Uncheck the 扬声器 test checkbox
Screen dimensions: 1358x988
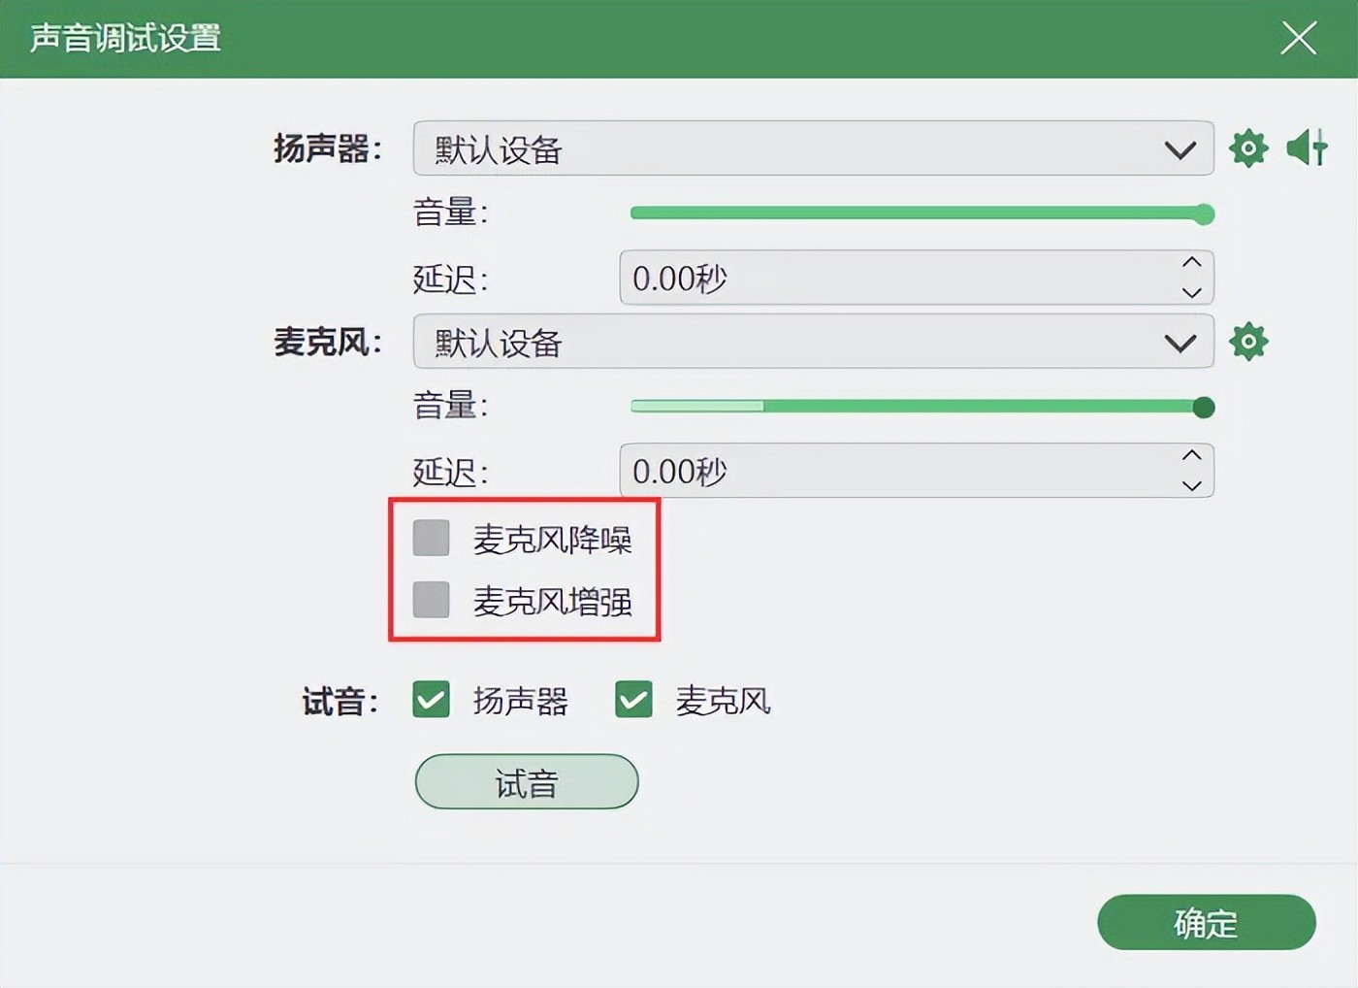[x=432, y=700]
